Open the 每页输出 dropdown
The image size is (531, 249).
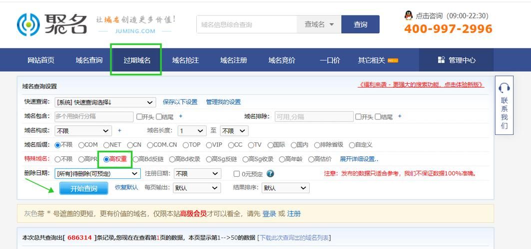[197, 188]
